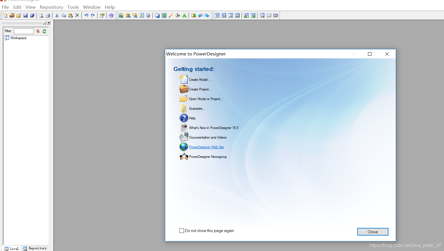Click the Filter text input field

[x=24, y=31]
